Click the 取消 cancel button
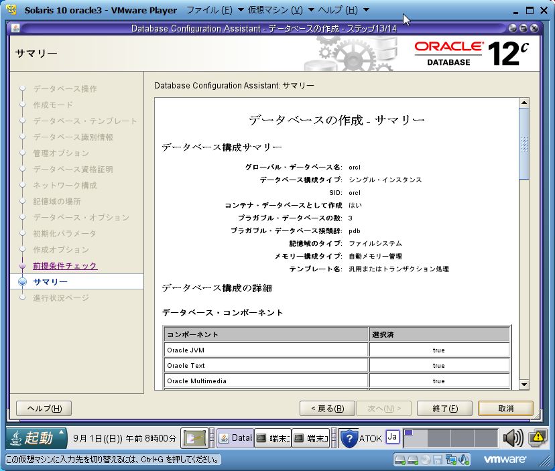555x471 pixels. click(x=505, y=409)
